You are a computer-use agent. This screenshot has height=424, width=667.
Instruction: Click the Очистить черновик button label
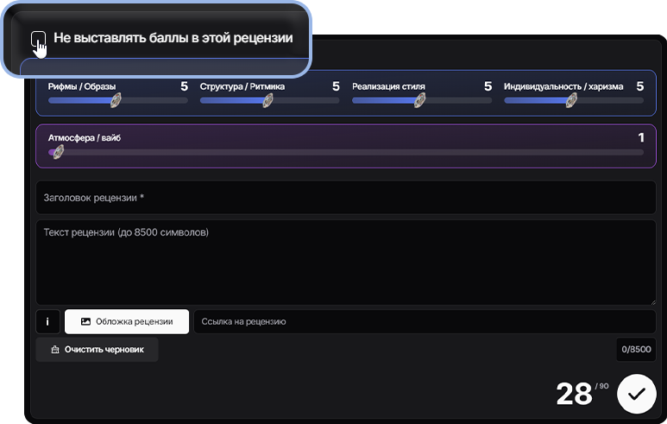[104, 350]
